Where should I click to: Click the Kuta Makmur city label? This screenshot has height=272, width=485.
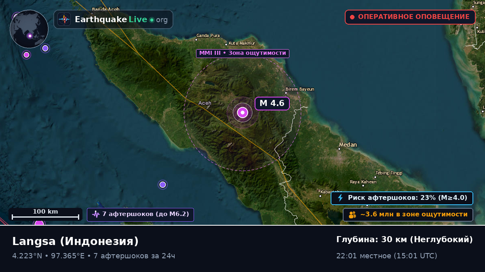(242, 43)
